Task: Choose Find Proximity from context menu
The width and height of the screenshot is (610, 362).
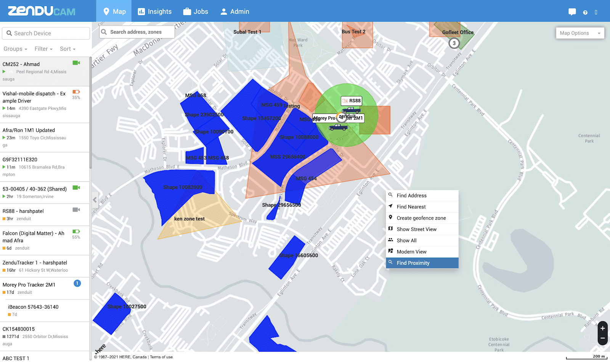Action: [x=422, y=263]
